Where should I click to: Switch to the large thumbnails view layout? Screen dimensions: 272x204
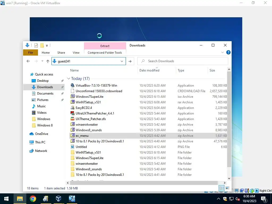(x=227, y=188)
